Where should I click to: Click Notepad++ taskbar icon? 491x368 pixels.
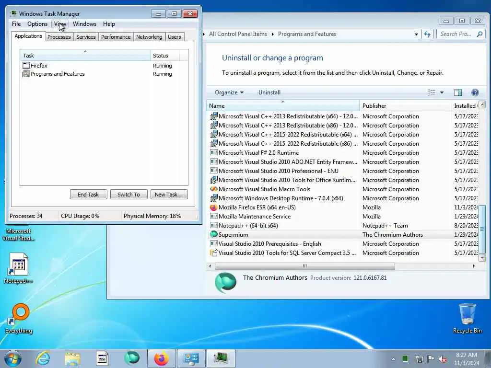[x=102, y=358]
